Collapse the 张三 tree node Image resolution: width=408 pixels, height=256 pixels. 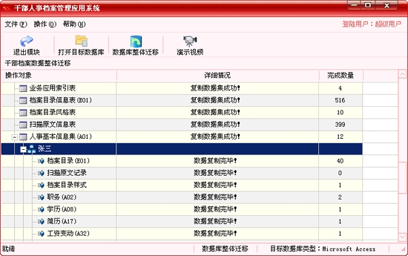point(23,149)
